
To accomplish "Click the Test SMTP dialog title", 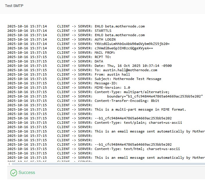I will click(15, 6).
